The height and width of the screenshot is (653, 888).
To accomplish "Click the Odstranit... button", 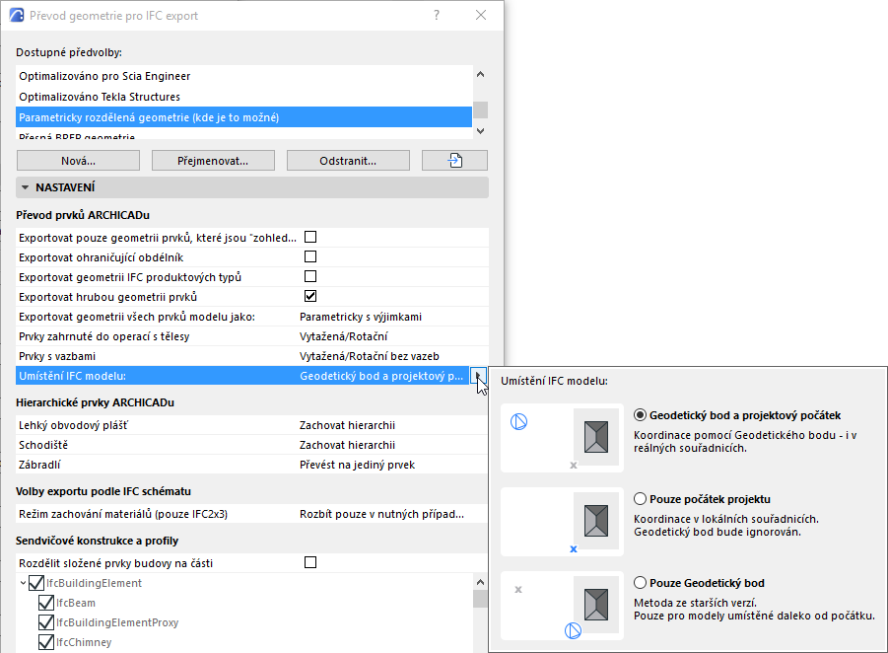I will pos(348,161).
